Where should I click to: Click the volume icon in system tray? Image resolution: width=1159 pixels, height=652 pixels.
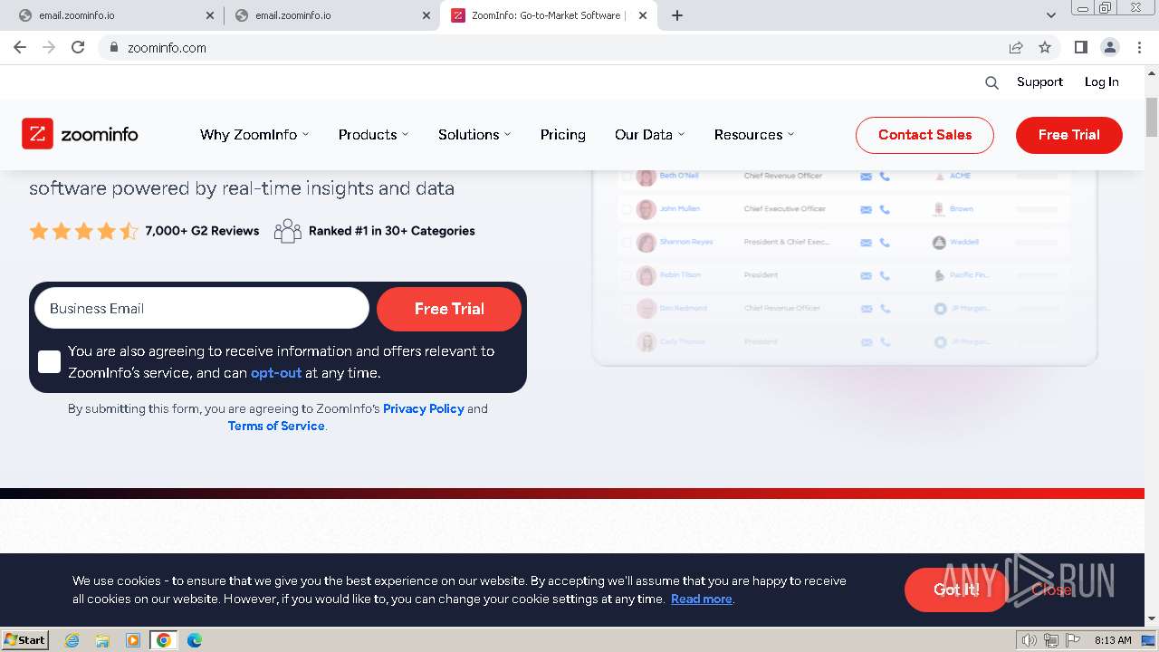(x=1029, y=640)
